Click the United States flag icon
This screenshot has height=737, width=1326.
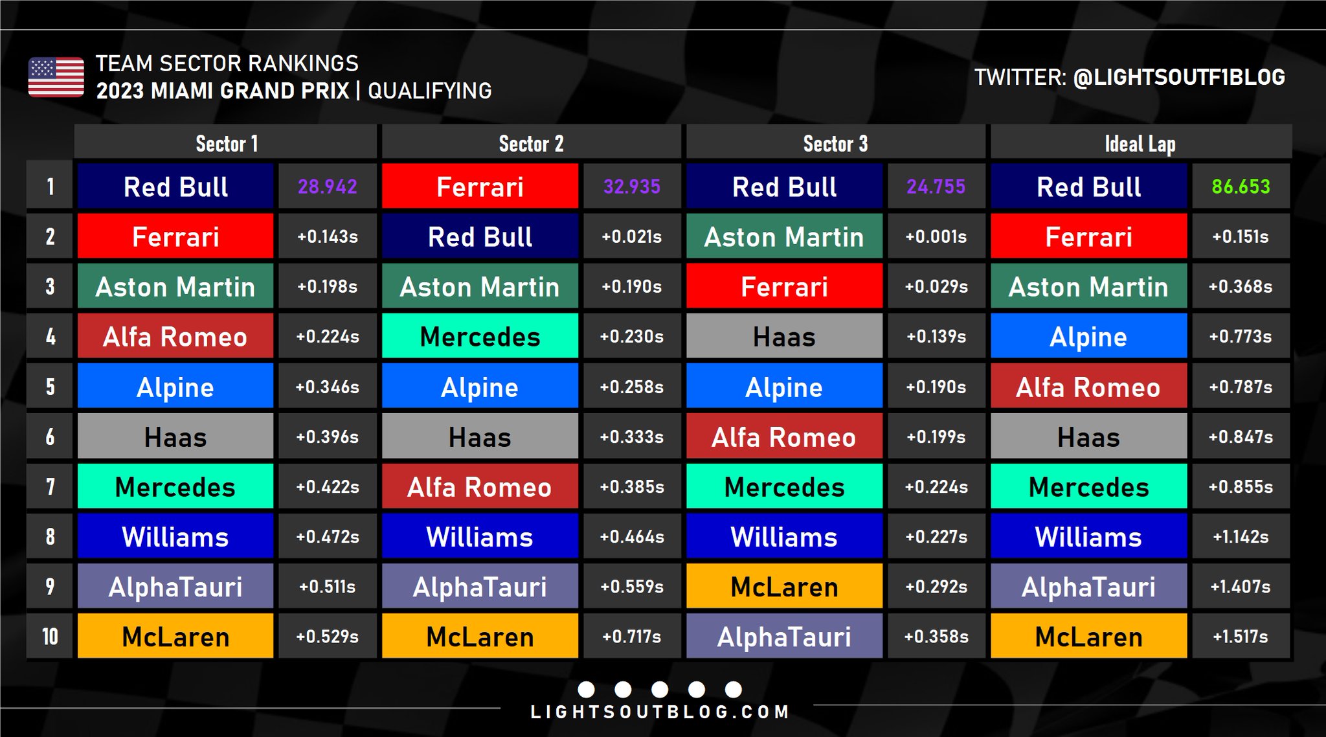(x=56, y=77)
